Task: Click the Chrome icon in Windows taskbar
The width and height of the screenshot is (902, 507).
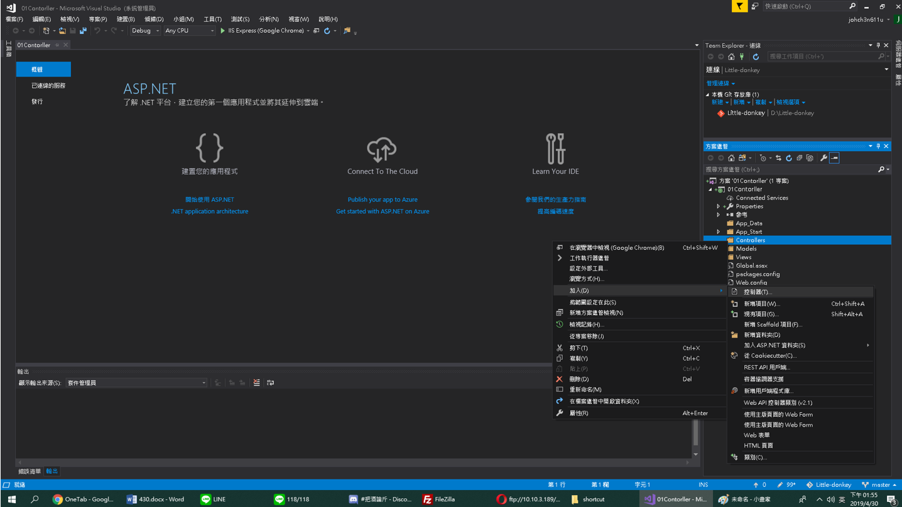Action: pos(57,499)
